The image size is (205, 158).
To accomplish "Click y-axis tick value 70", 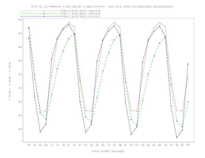I will coord(20,88).
